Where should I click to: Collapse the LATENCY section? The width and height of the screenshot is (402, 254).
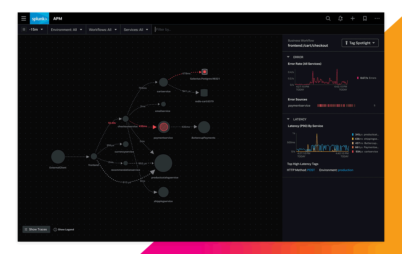(x=288, y=119)
